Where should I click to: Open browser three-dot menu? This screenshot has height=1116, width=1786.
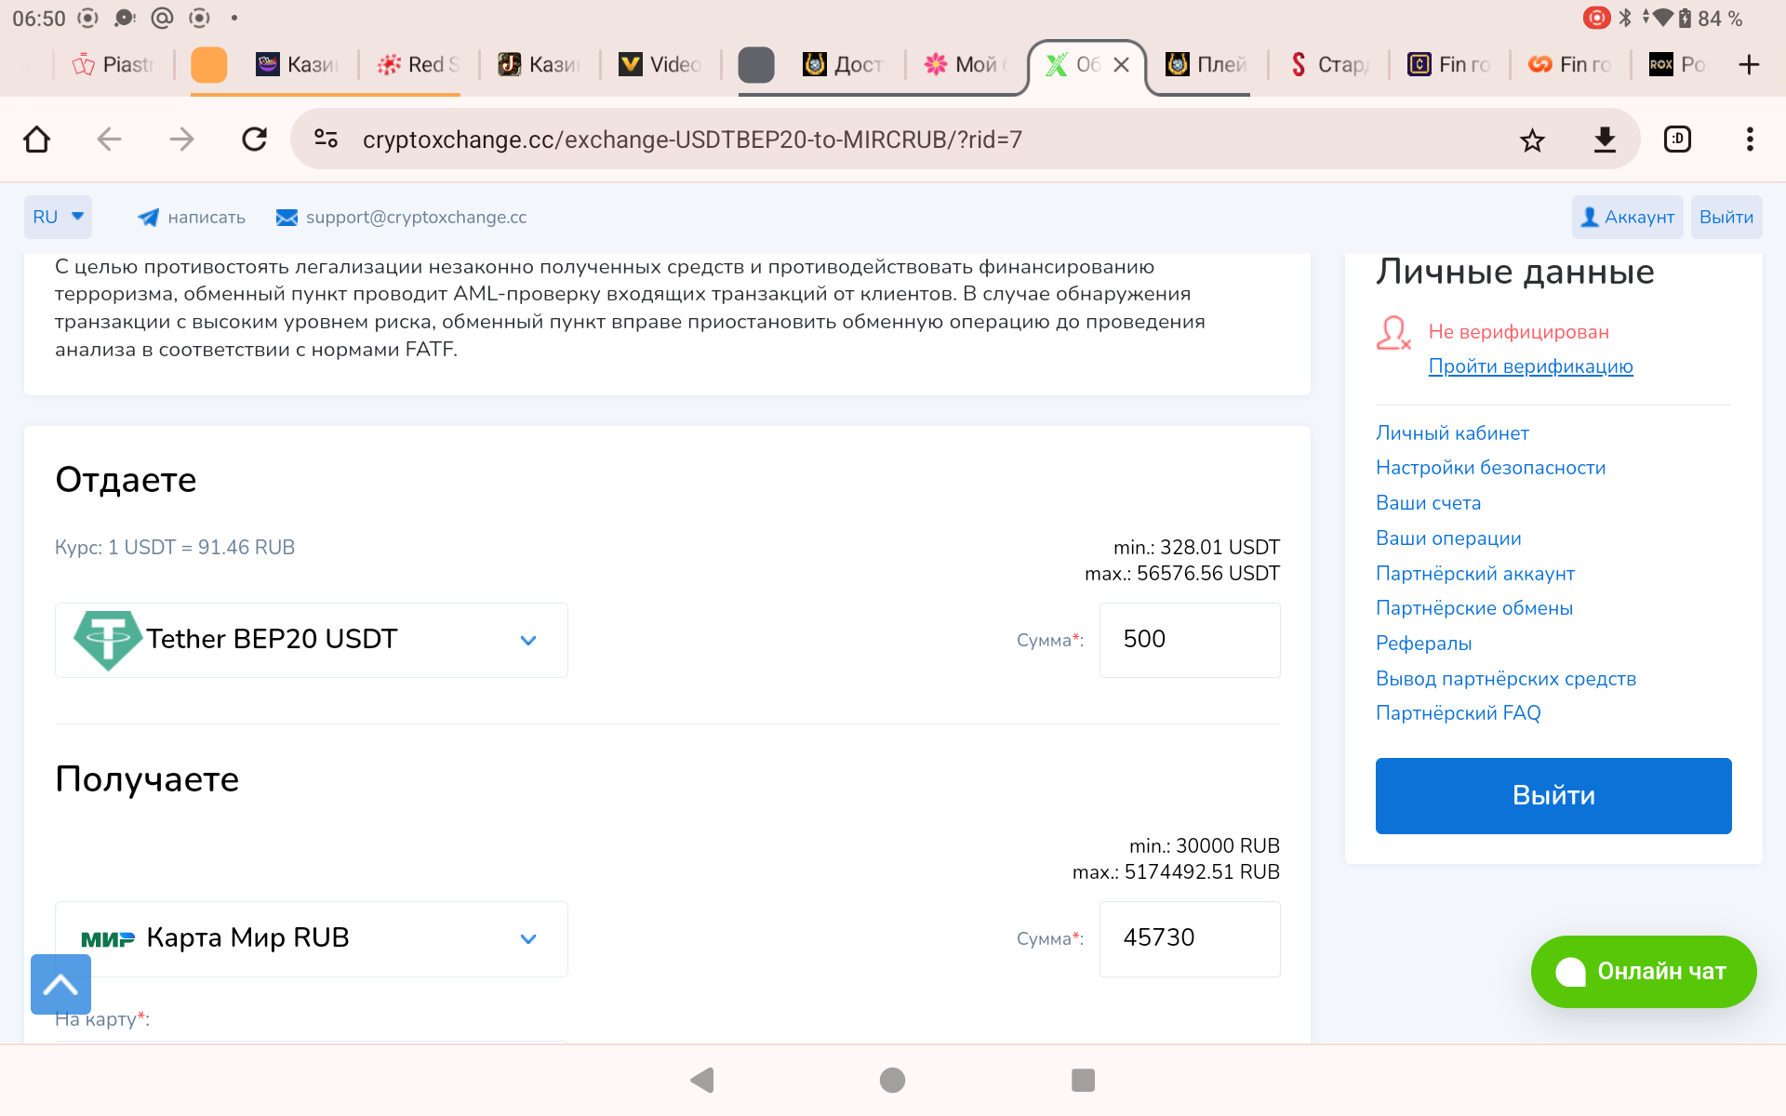click(1749, 139)
